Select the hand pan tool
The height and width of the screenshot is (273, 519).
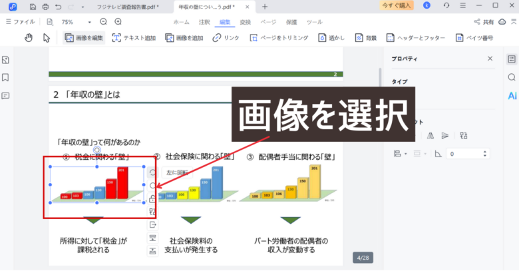click(x=29, y=38)
